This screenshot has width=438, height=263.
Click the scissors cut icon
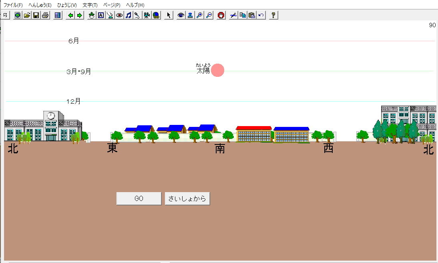(x=233, y=15)
